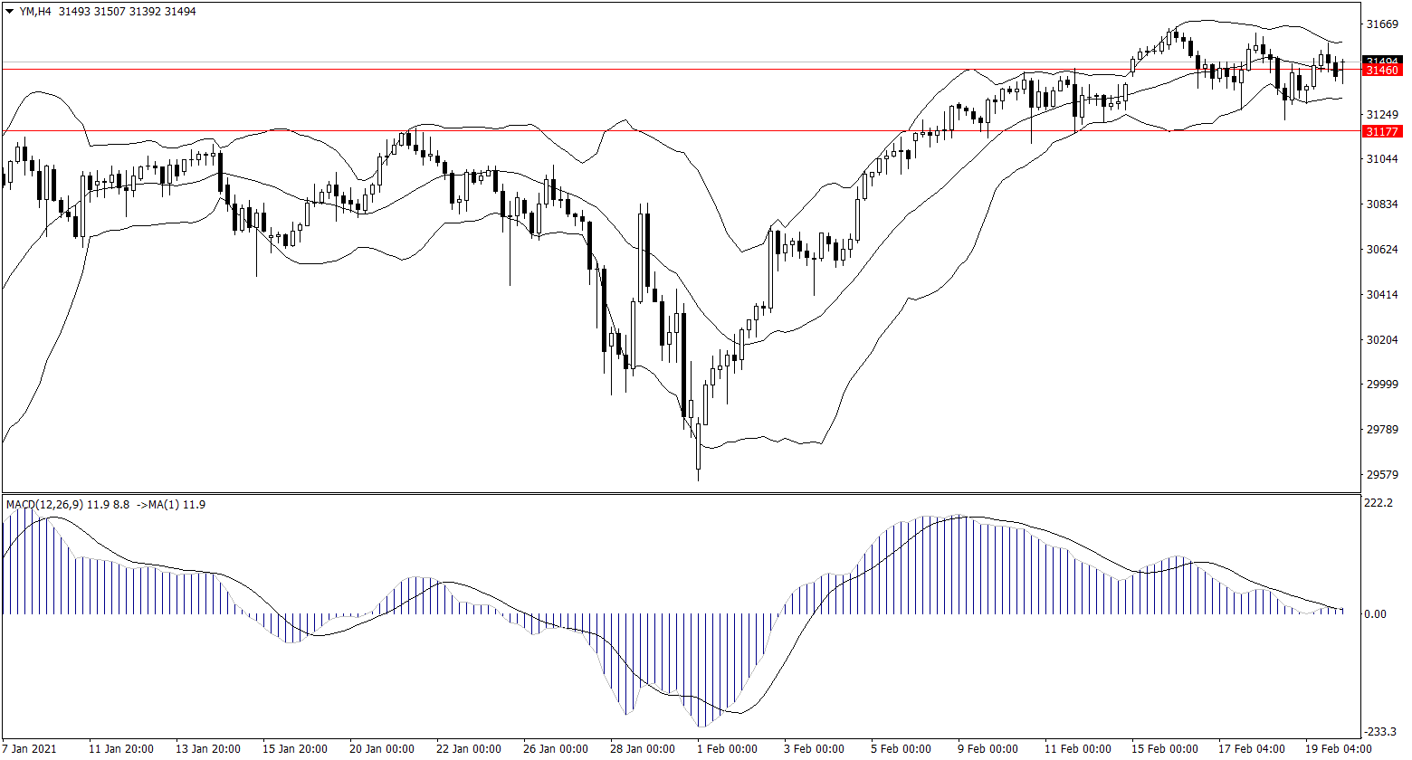The height and width of the screenshot is (760, 1412).
Task: Click the 26 Jan 00:00 time marker
Action: (556, 749)
